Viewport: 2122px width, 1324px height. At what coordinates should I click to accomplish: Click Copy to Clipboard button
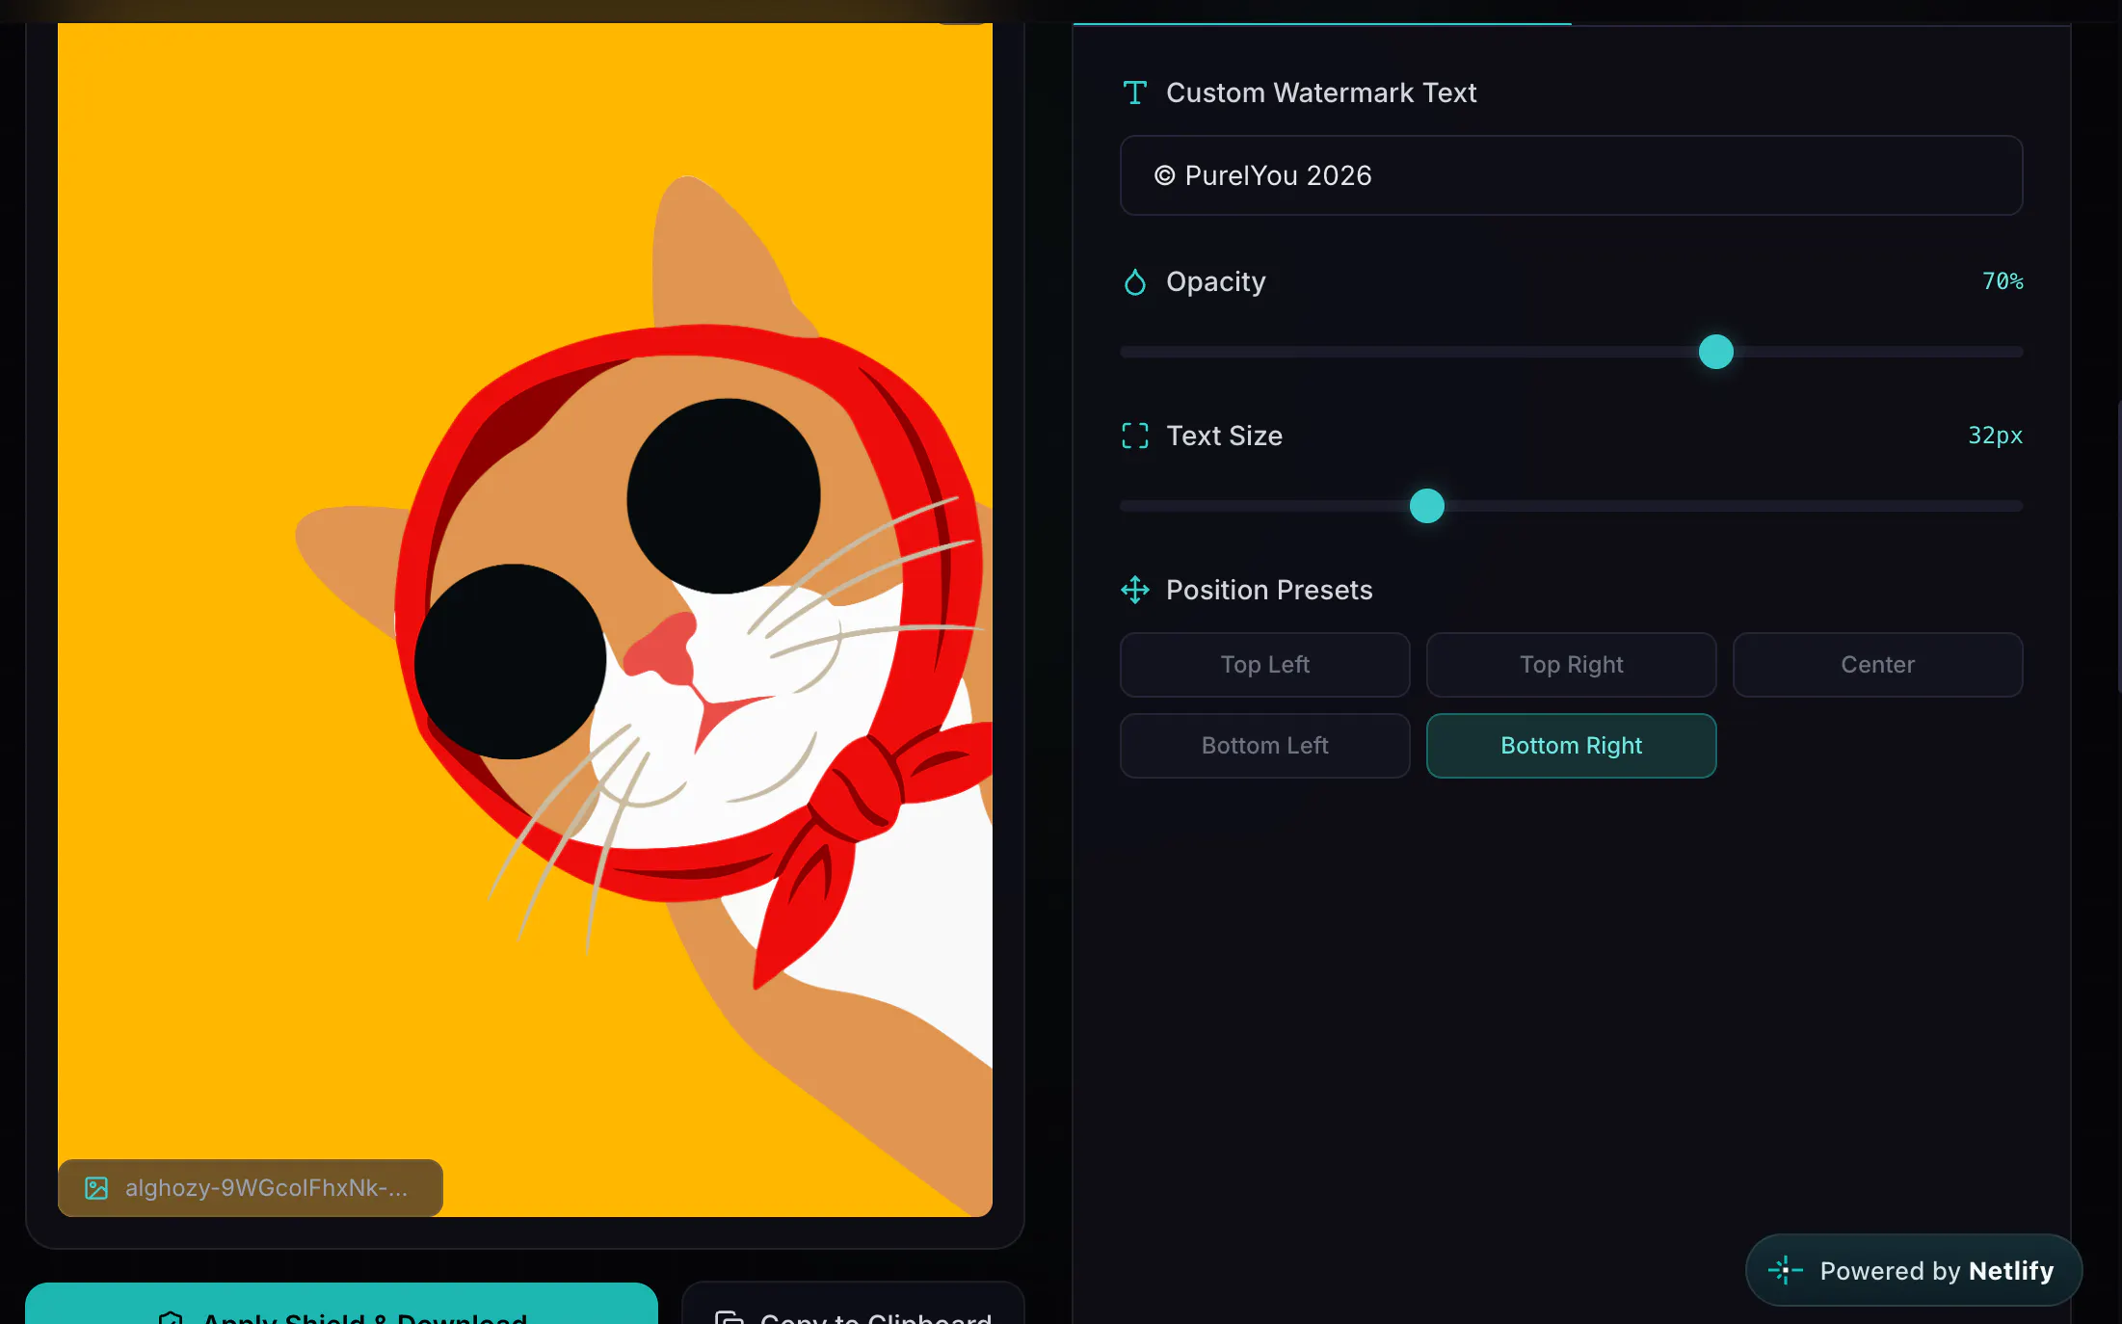[x=853, y=1305]
